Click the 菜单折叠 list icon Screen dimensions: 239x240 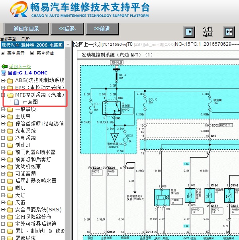click(x=32, y=53)
